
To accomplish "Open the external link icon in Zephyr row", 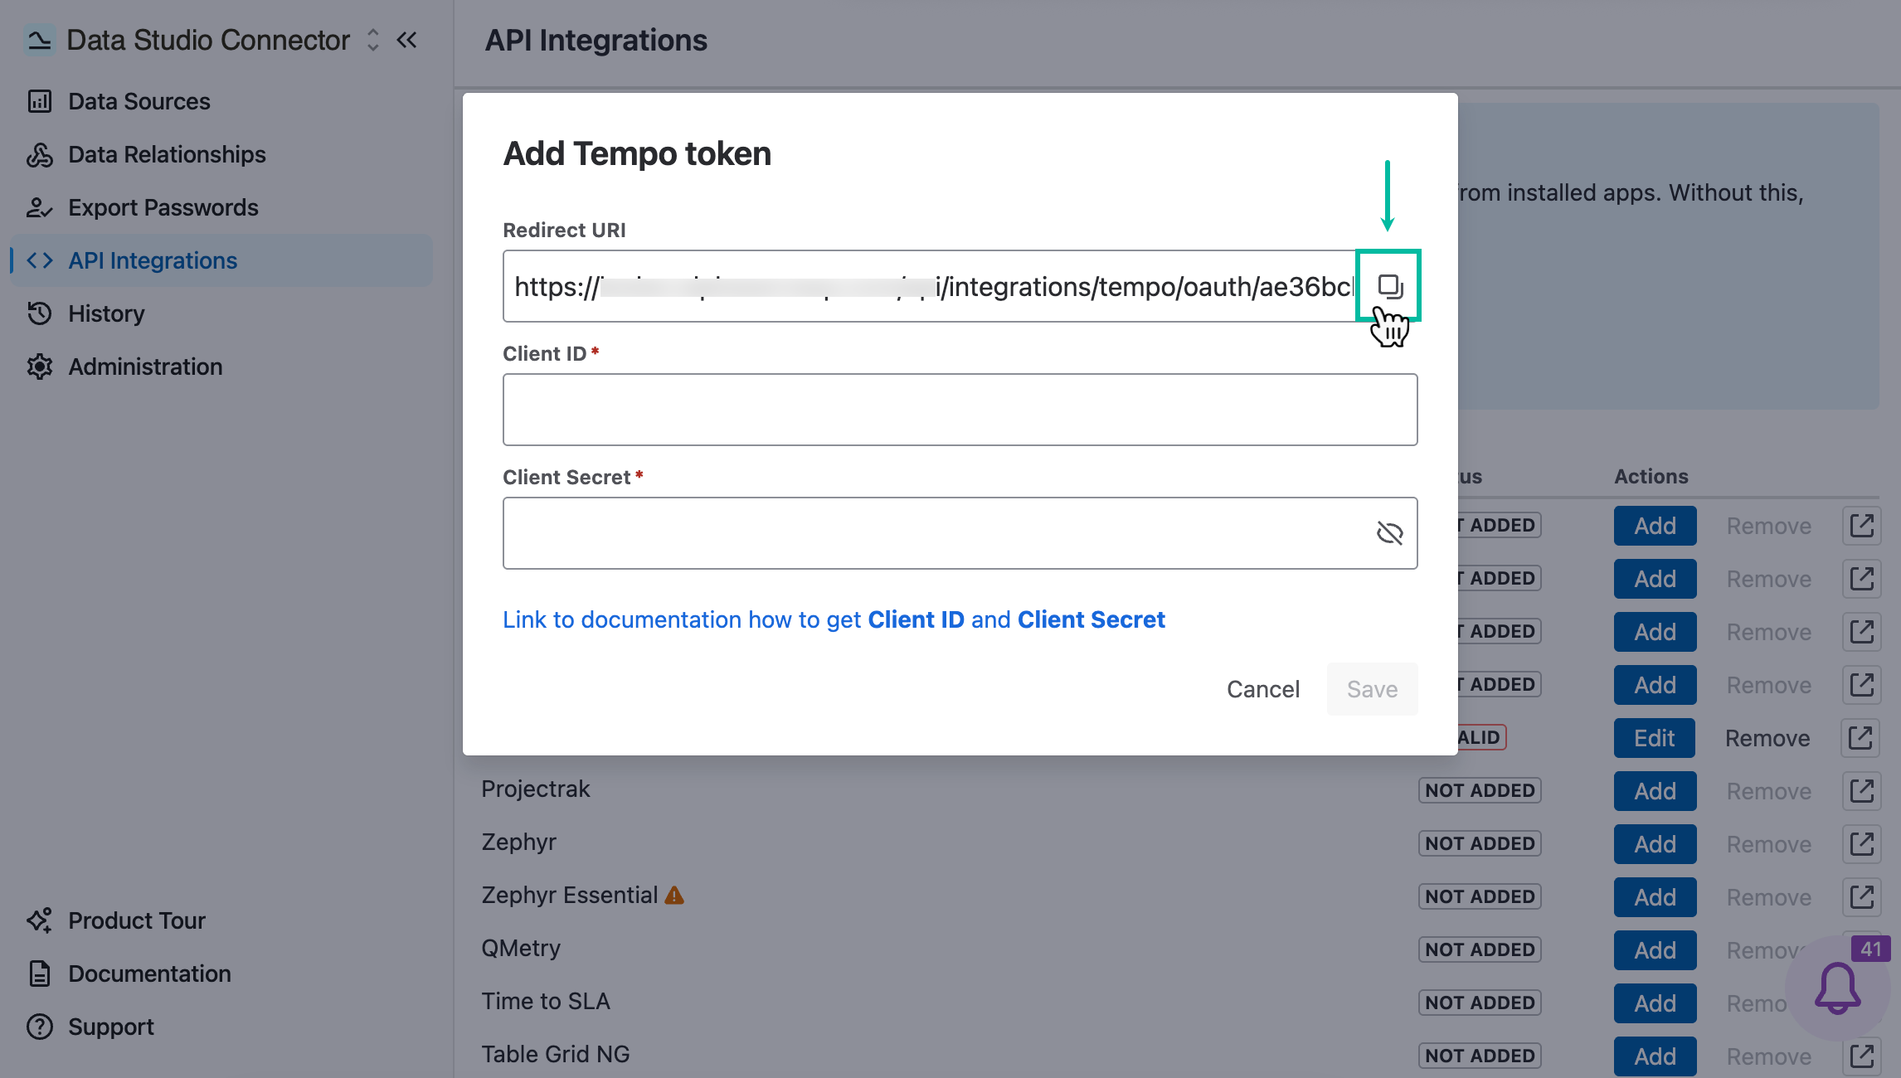I will (1861, 843).
